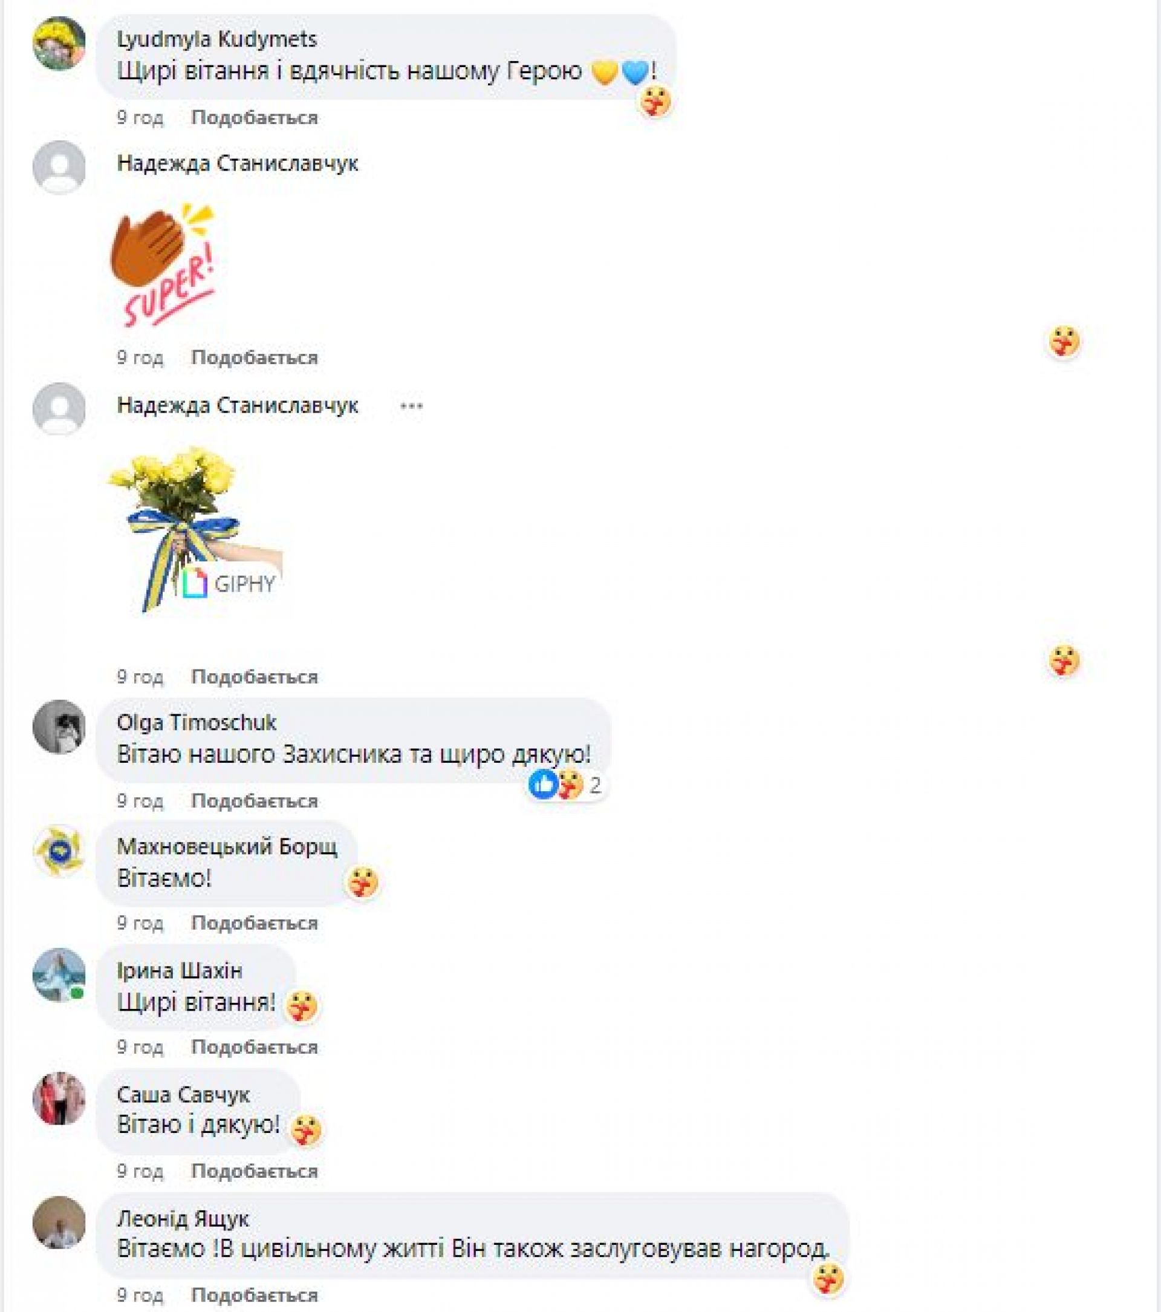Open Саша Савчук profile avatar
Image resolution: width=1161 pixels, height=1312 pixels.
[59, 1098]
